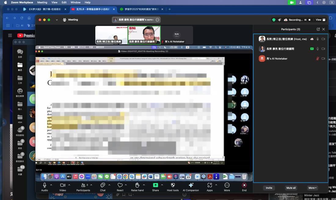Click the Mute all button
336x200 pixels.
291,188
